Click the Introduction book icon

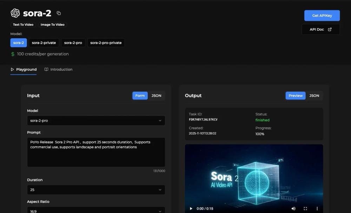coord(46,70)
